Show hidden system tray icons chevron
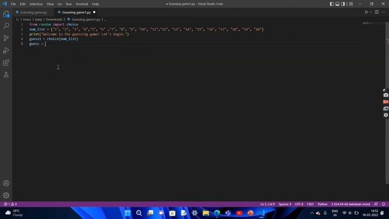Image resolution: width=389 pixels, height=219 pixels. pos(312,213)
